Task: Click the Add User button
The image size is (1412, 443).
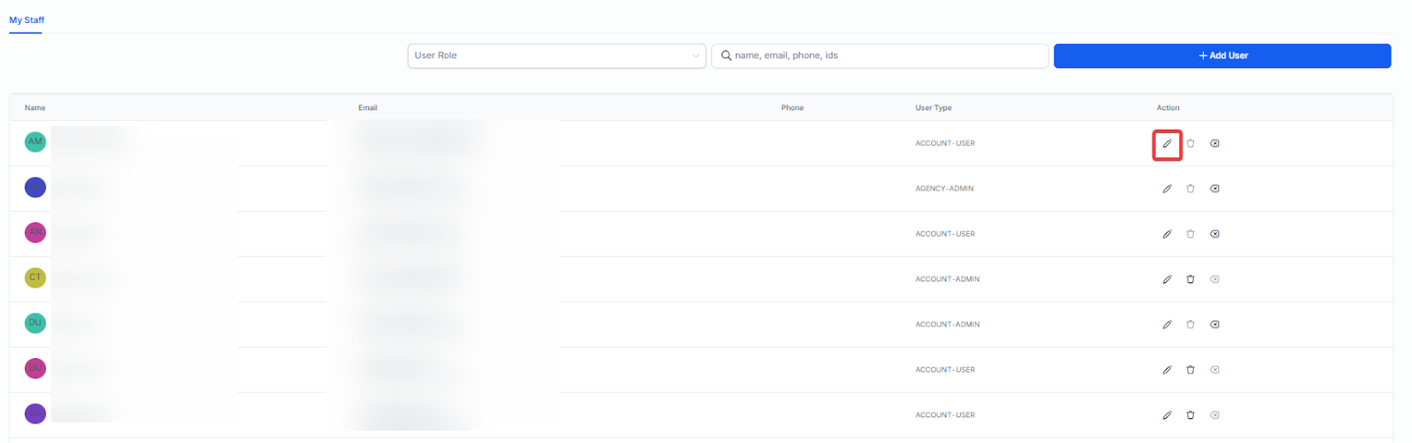Action: click(1222, 56)
